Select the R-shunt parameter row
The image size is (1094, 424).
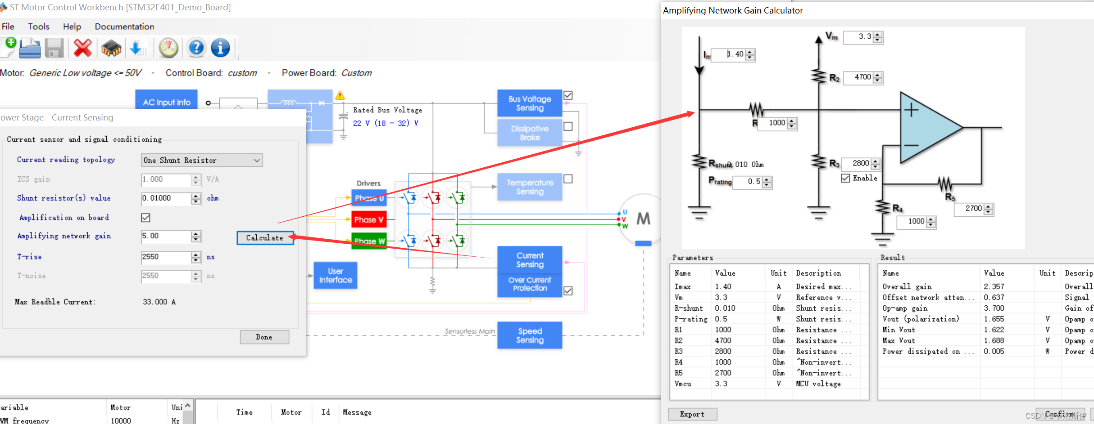769,308
